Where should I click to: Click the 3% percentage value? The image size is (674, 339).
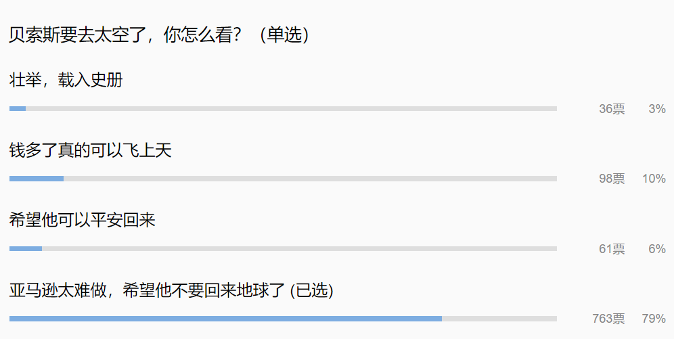click(x=656, y=109)
